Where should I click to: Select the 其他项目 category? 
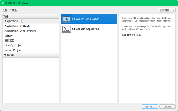31,41
